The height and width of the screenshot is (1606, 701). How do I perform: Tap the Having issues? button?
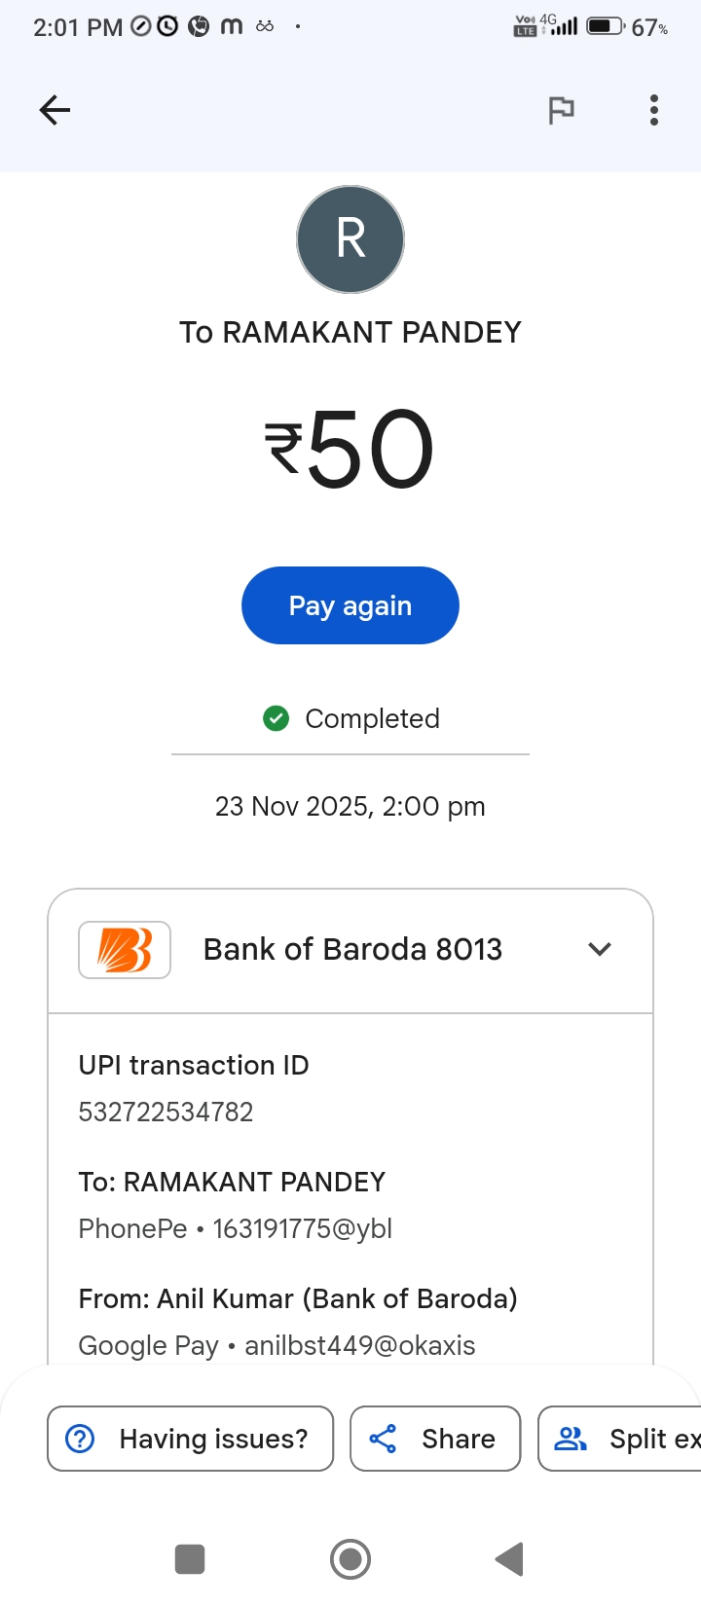tap(191, 1439)
